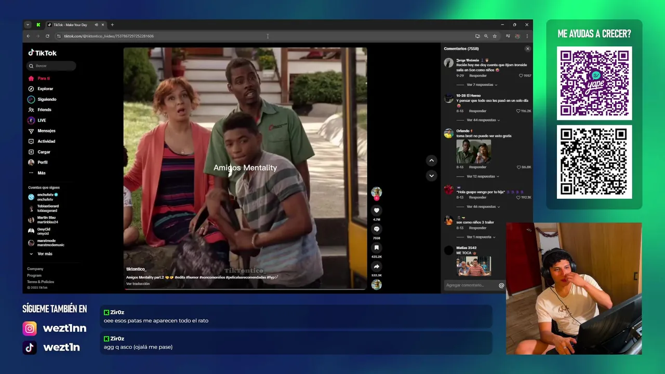Reply to Orlando's comment
Viewport: 665px width, 374px height.
click(477, 167)
